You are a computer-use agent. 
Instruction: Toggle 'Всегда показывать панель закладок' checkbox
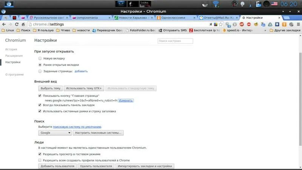point(40,105)
